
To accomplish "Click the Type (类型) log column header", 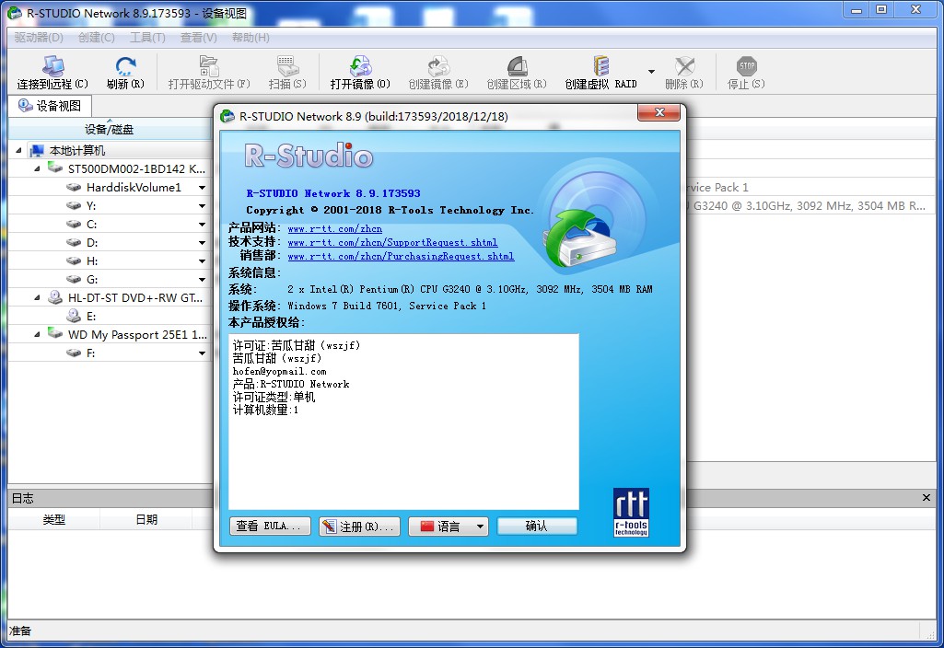I will pyautogui.click(x=54, y=519).
